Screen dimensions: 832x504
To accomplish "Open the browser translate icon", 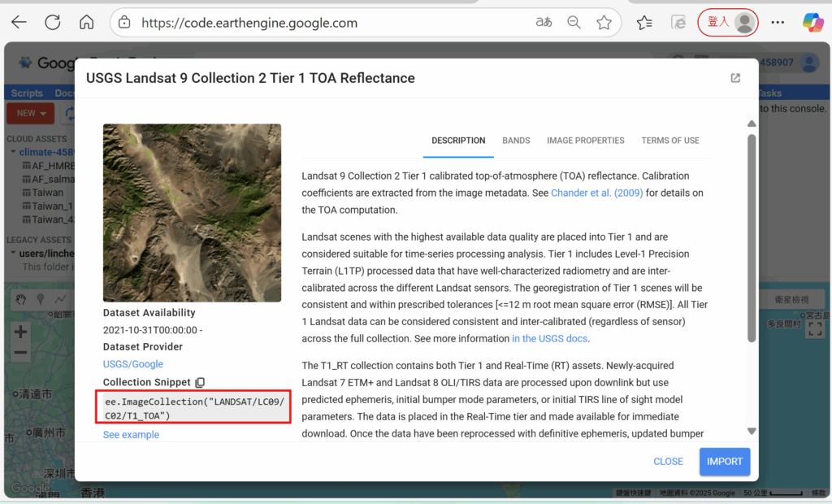I will point(544,22).
